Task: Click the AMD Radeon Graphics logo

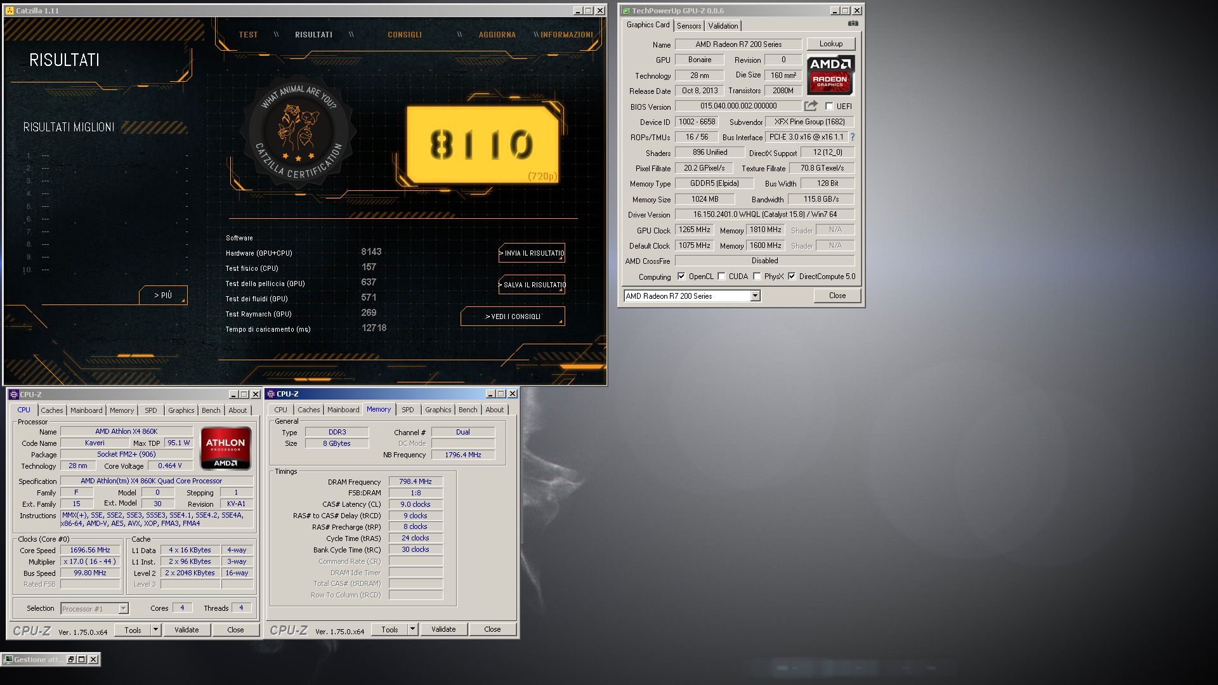Action: pyautogui.click(x=830, y=75)
